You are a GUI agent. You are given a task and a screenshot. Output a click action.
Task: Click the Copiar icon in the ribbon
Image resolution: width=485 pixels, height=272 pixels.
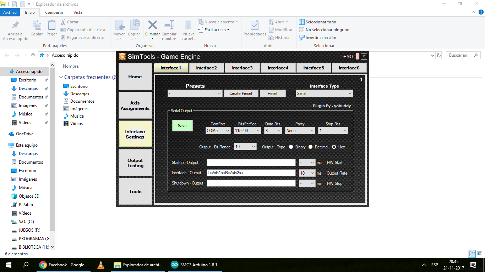pos(37,24)
